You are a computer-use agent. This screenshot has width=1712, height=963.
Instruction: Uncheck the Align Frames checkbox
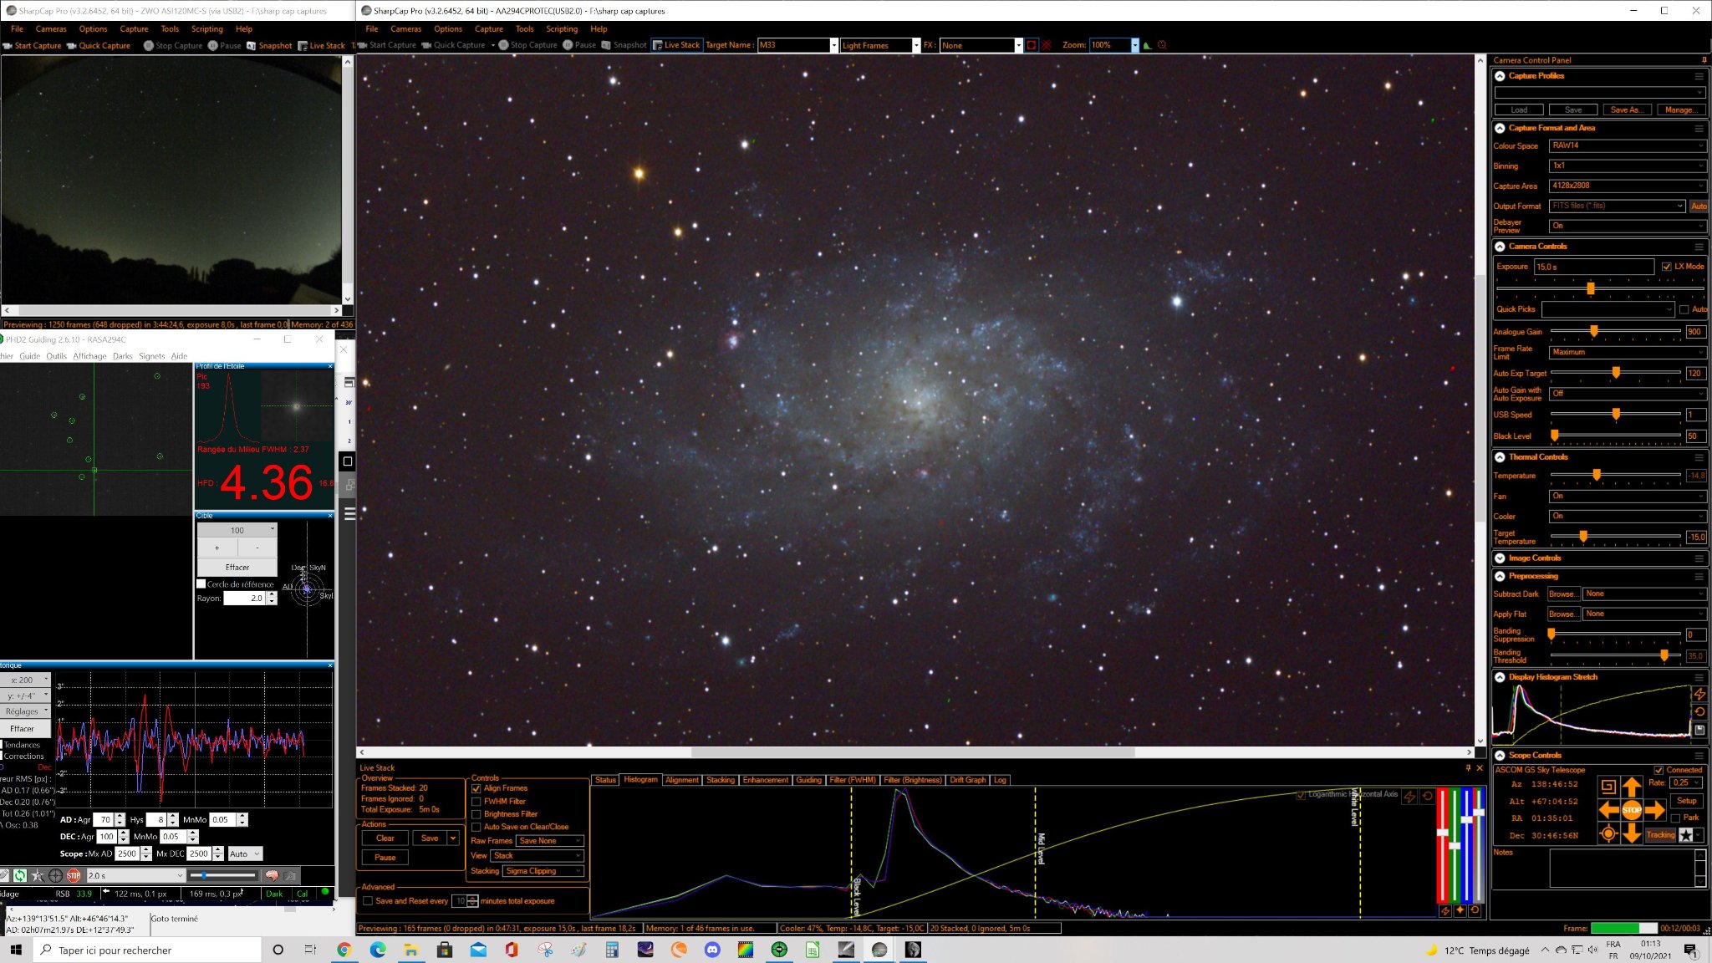point(476,788)
